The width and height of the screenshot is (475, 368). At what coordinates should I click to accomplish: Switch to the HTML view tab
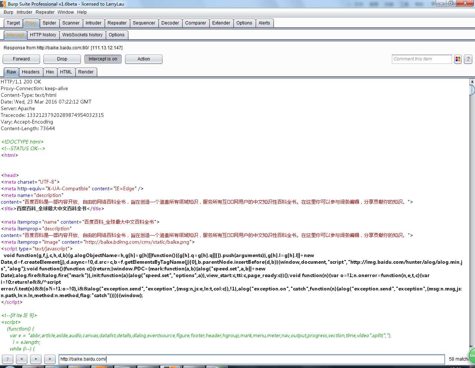tap(66, 72)
